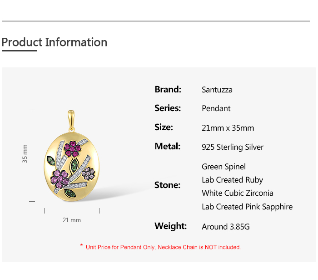Screen dimensions: 318x280
Task: Select the 925 Sterling Silver text
Action: (x=232, y=147)
